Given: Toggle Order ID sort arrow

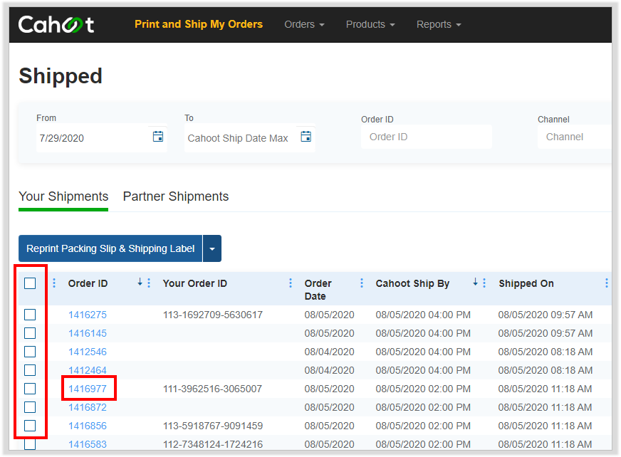Looking at the screenshot, I should pyautogui.click(x=140, y=282).
